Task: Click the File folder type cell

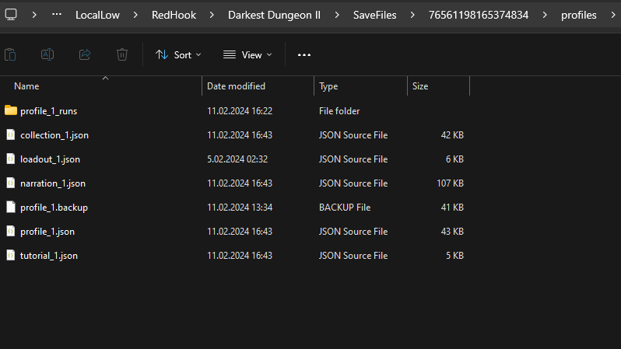Action: tap(339, 111)
